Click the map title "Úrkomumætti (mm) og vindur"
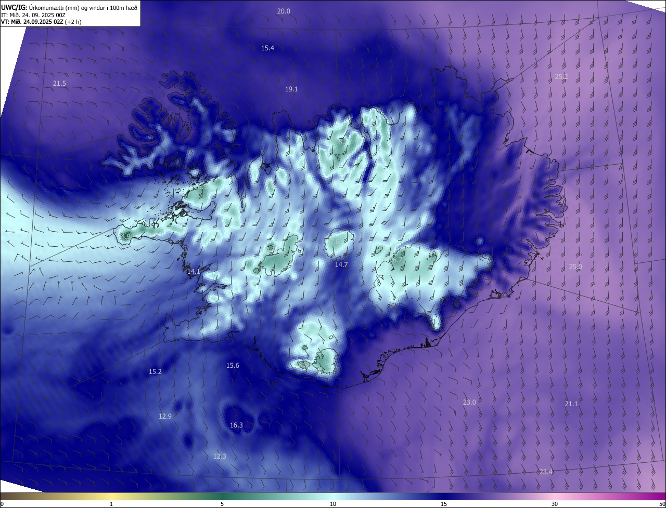The width and height of the screenshot is (666, 508). coord(67,7)
